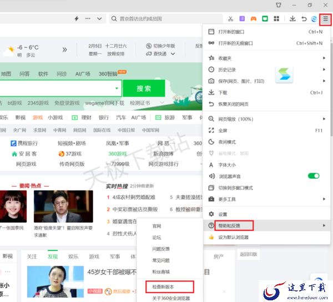Open 设置 from the menu
Image resolution: width=333 pixels, height=302 pixels.
coord(267,214)
